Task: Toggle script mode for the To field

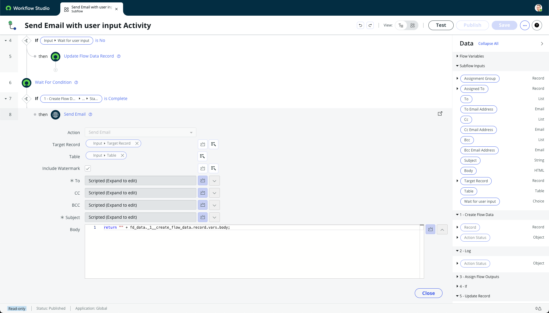Action: 203,181
